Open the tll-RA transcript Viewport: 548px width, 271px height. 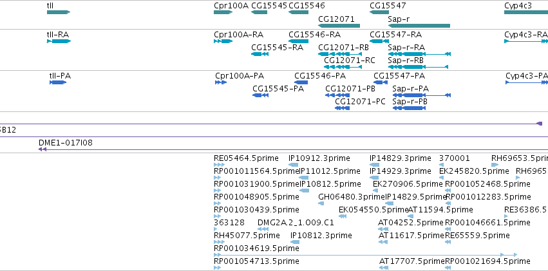click(59, 41)
